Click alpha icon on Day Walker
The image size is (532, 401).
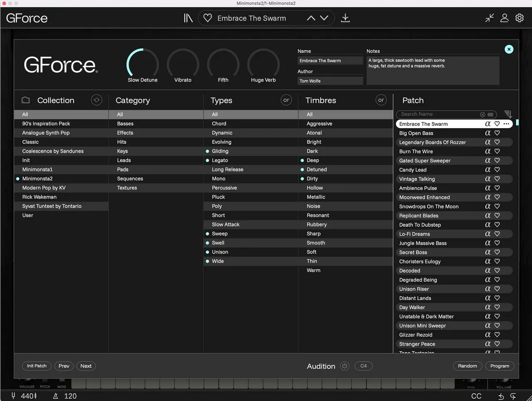[x=488, y=307]
